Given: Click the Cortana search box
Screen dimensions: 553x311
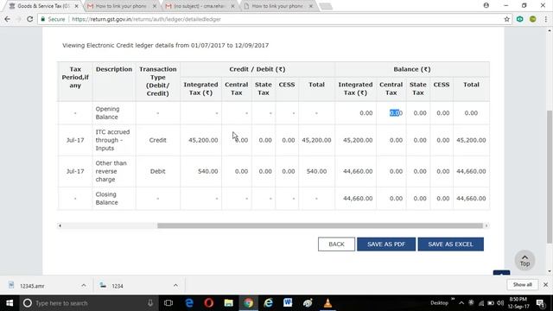Looking at the screenshot, I should pyautogui.click(x=88, y=303).
